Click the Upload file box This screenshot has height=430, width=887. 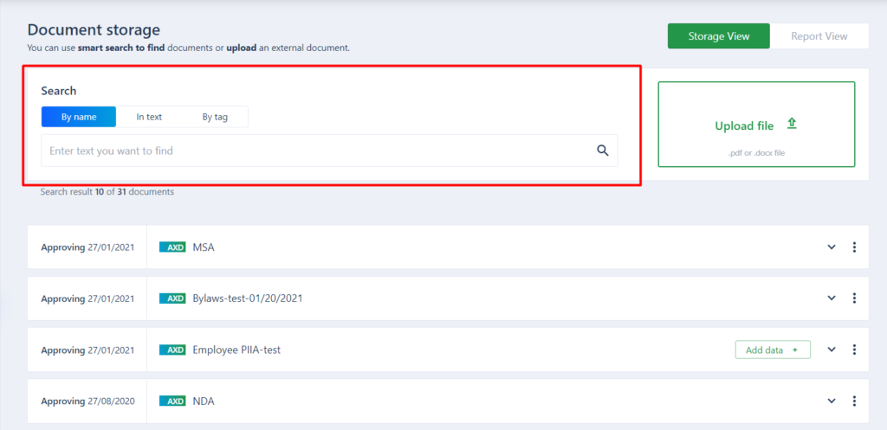pyautogui.click(x=756, y=125)
